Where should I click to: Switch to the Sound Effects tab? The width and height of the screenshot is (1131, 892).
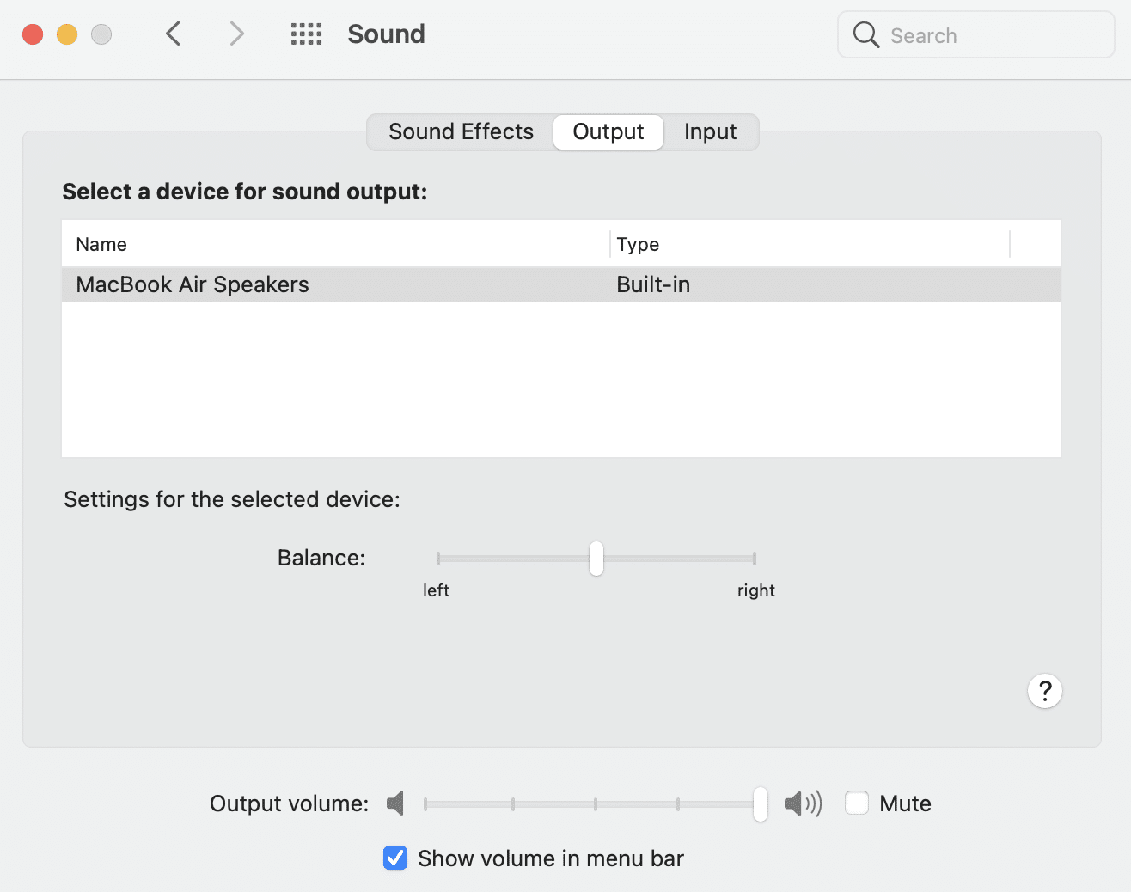(461, 131)
